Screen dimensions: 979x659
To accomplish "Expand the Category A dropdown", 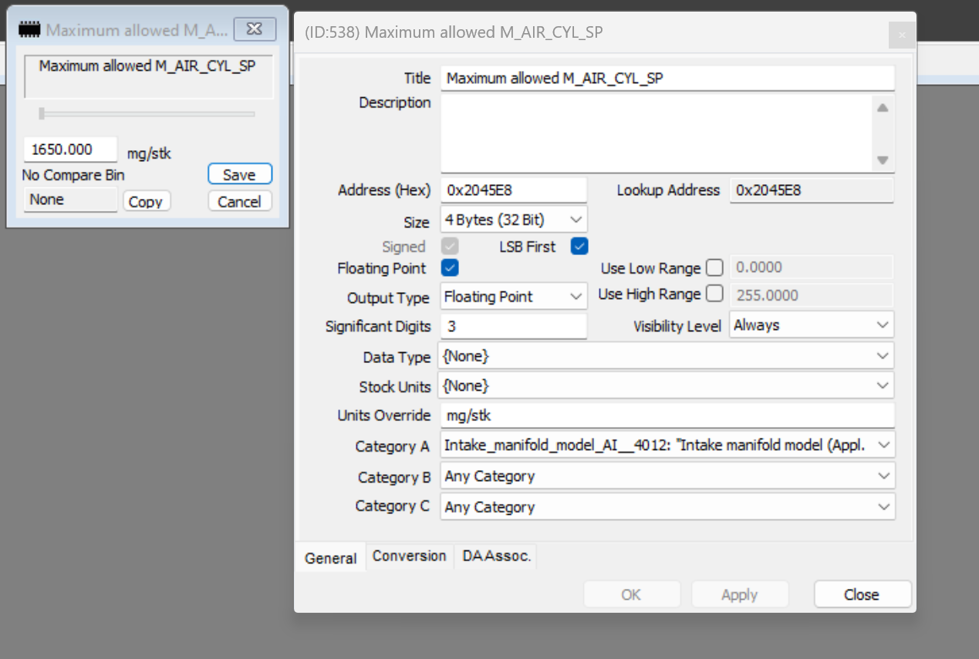I will point(667,445).
